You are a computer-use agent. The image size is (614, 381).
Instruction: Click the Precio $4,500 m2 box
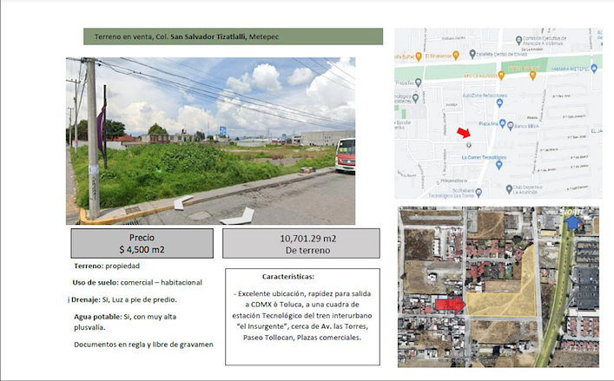(x=141, y=243)
